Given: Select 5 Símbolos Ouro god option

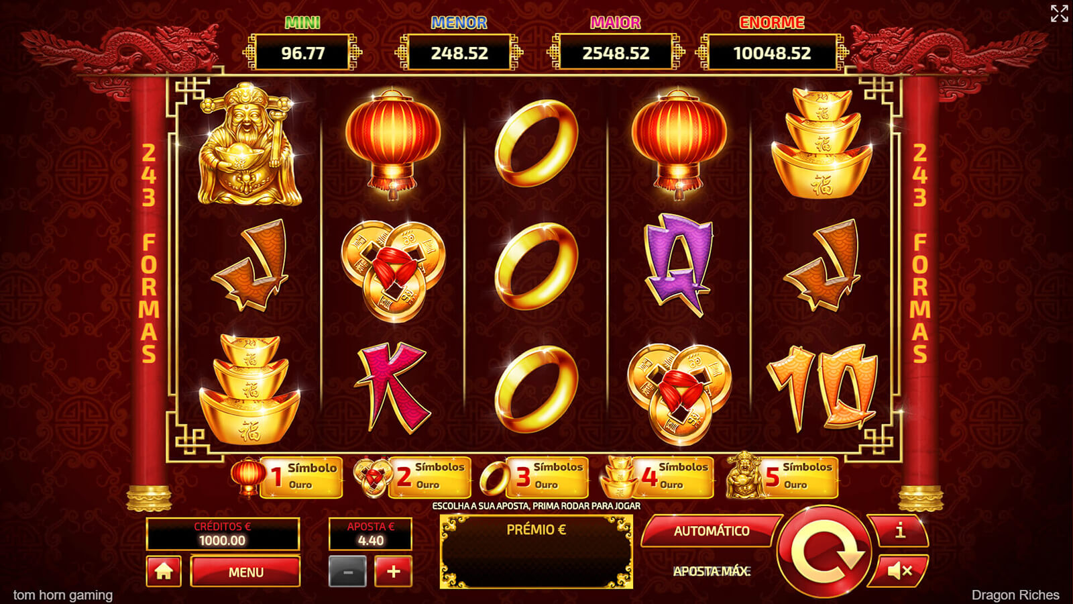Looking at the screenshot, I should [782, 476].
